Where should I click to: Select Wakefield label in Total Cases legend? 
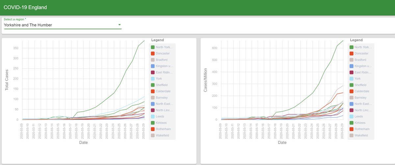(163, 135)
